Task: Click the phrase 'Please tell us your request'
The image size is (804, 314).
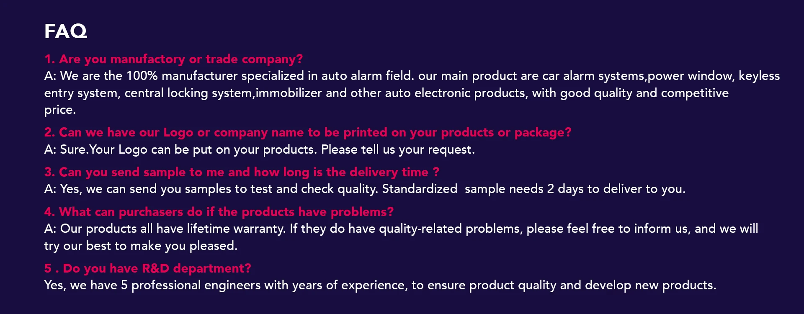Action: click(397, 149)
